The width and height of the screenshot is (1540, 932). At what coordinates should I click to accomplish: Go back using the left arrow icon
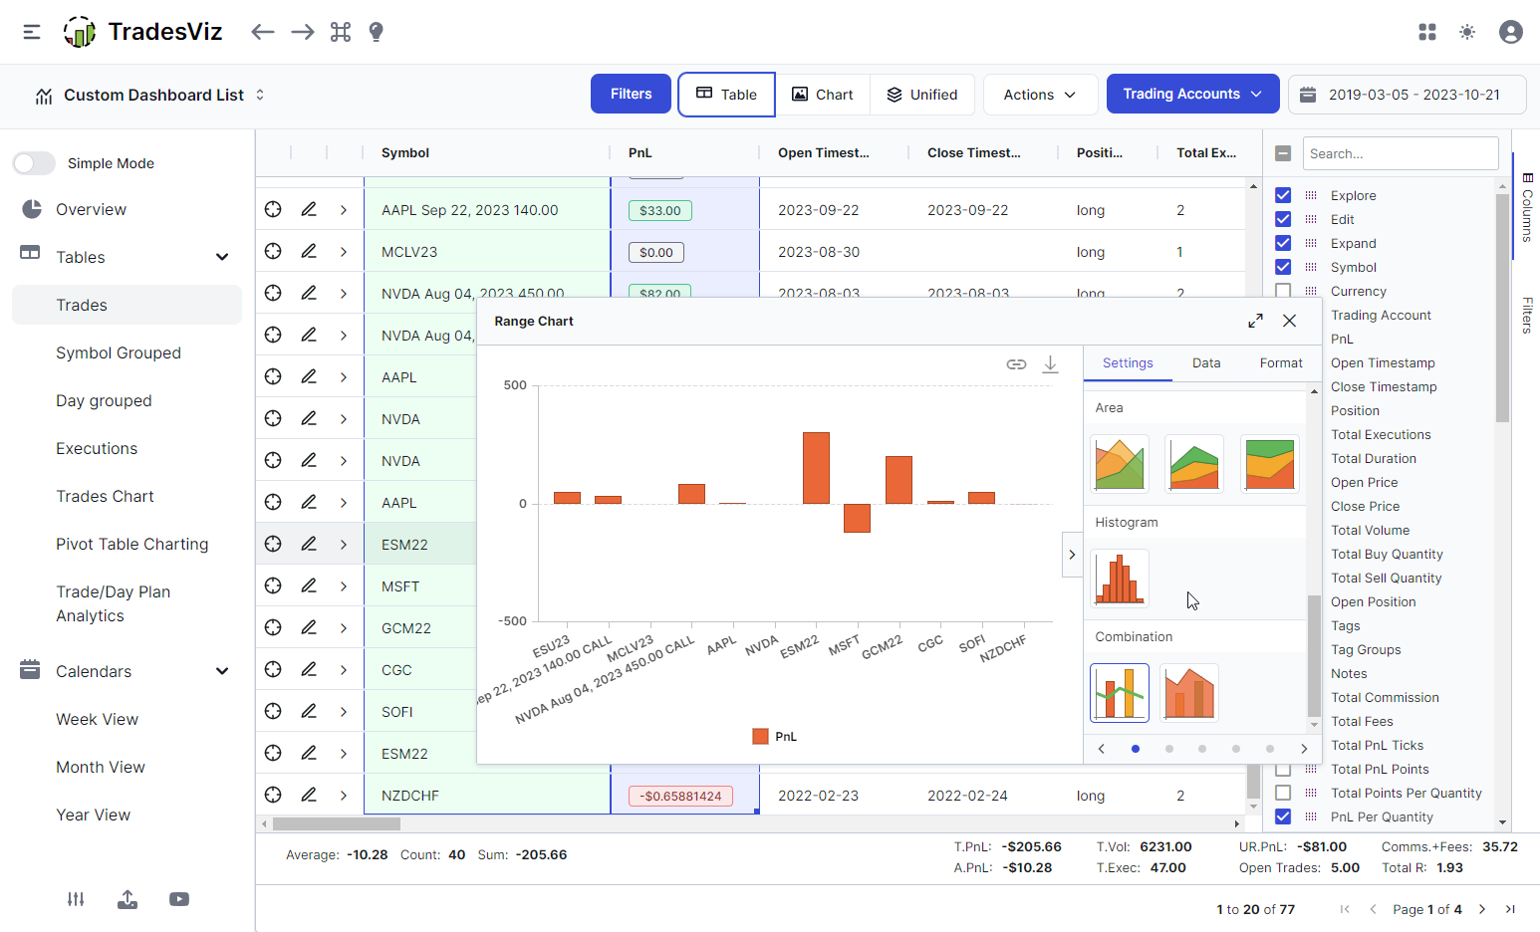point(263,32)
